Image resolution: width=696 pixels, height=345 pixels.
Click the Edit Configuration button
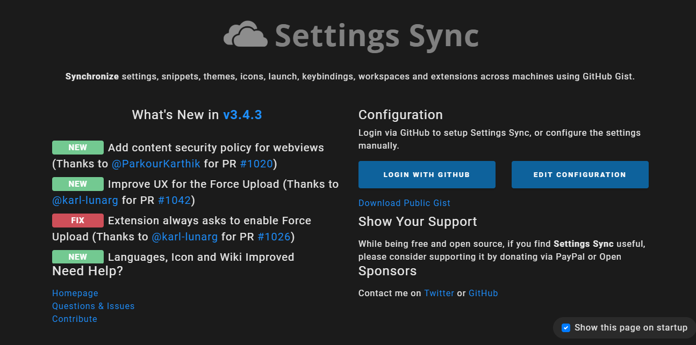point(580,175)
